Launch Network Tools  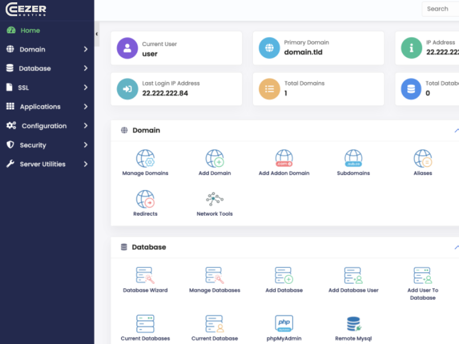tap(215, 202)
